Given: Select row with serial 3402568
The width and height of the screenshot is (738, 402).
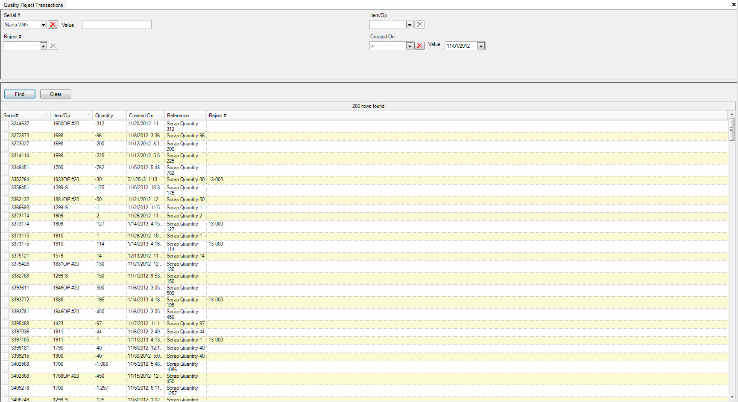Looking at the screenshot, I should (x=364, y=367).
